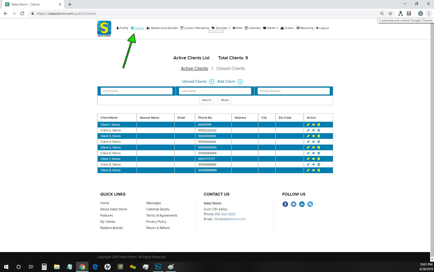Switch to the Closed Clients tab
This screenshot has width=434, height=272.
pos(230,68)
